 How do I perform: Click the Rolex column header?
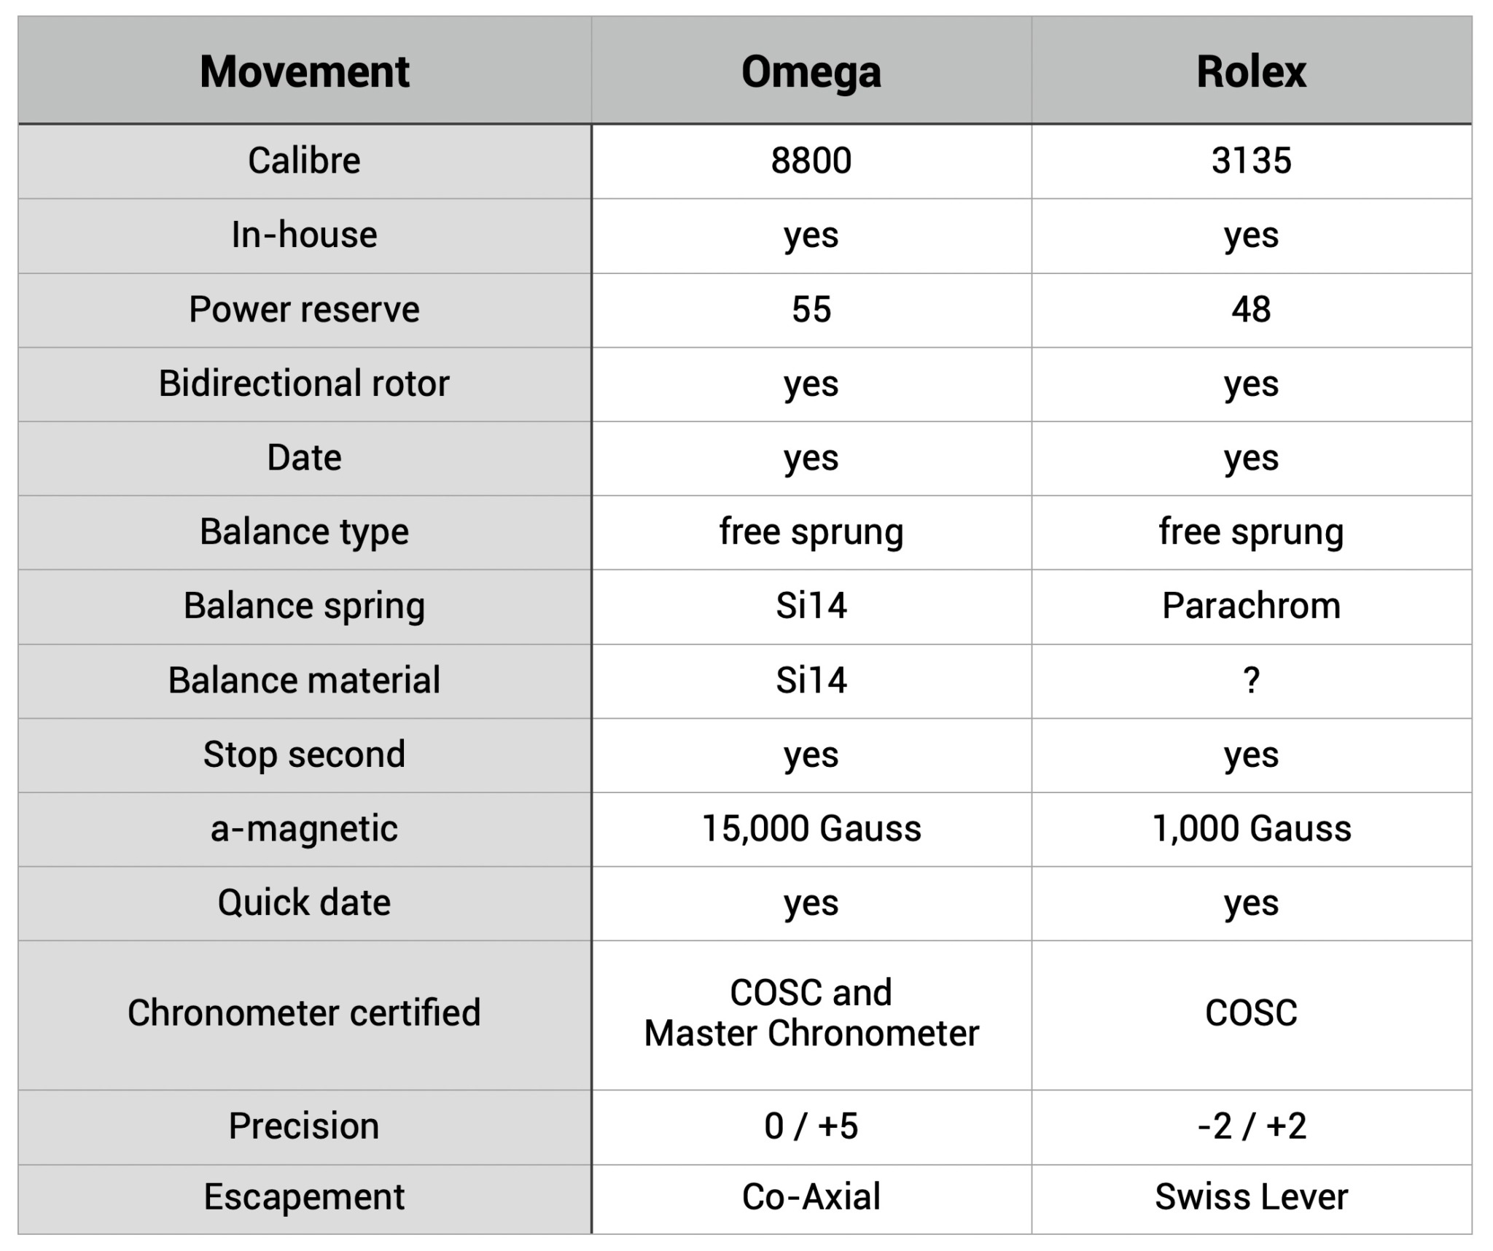coord(1251,71)
